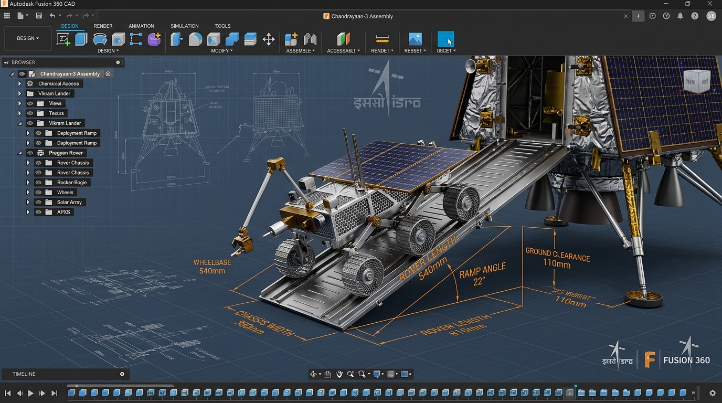This screenshot has width=722, height=403.
Task: Collapse the Pregyan Rover node
Action: pyautogui.click(x=20, y=153)
